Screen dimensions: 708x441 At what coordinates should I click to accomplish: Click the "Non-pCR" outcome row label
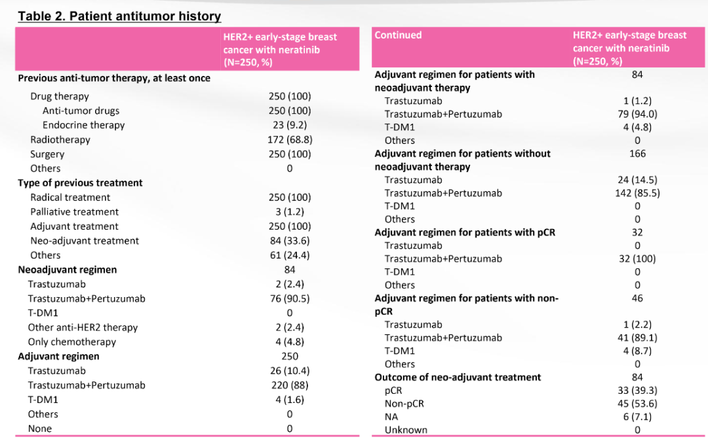[404, 404]
